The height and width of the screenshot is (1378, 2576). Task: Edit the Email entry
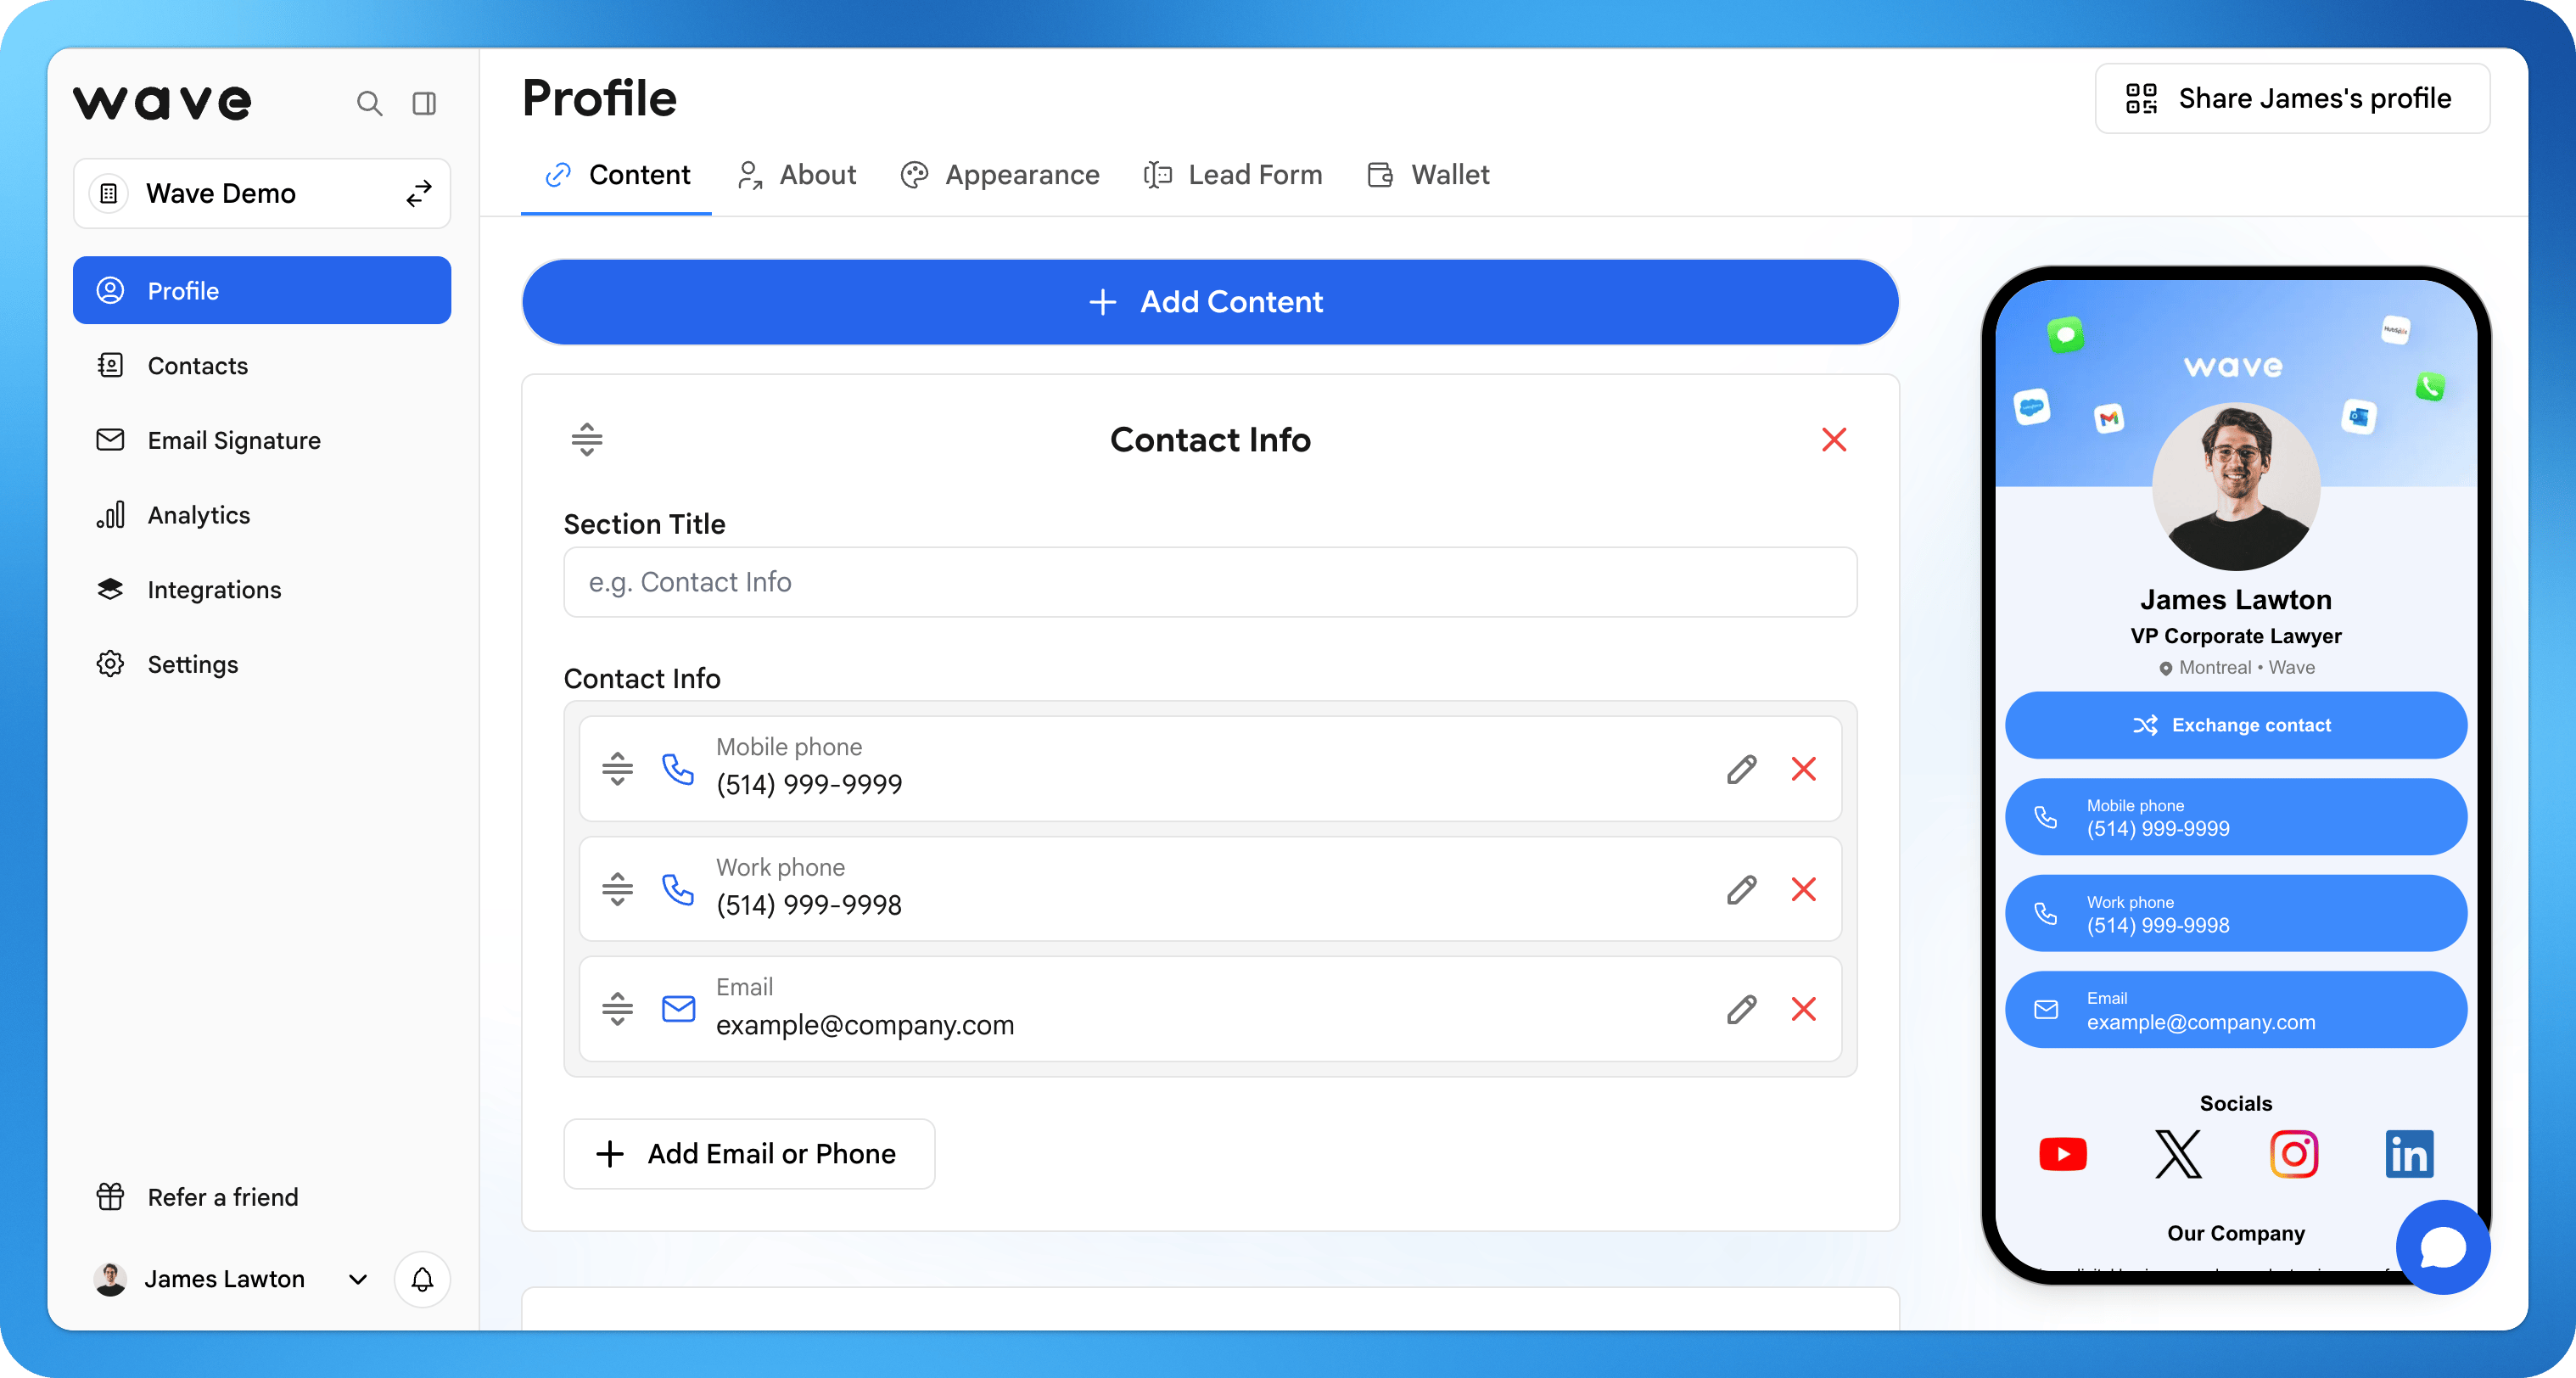(x=1741, y=1009)
